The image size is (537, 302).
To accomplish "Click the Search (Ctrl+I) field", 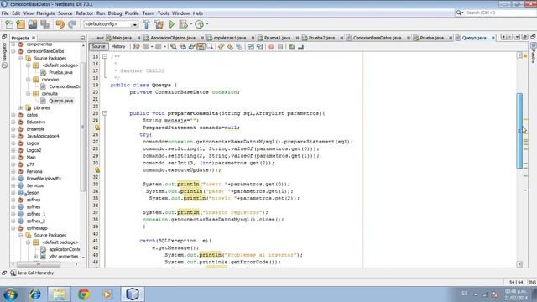I will tap(495, 13).
